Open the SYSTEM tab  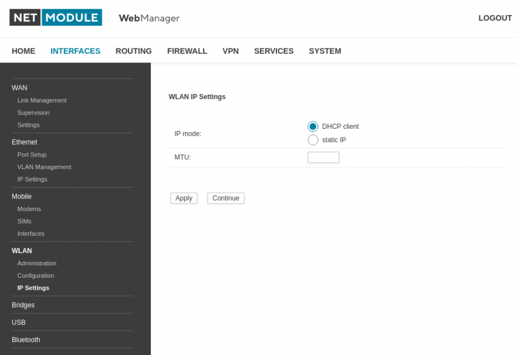[x=325, y=51]
